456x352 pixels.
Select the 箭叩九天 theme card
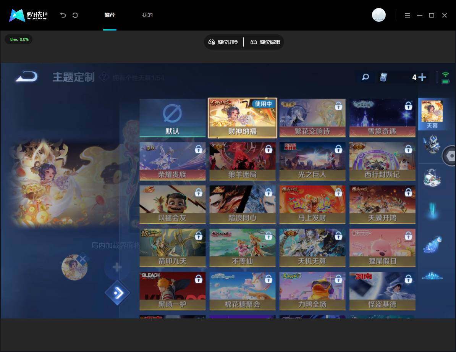click(x=173, y=248)
